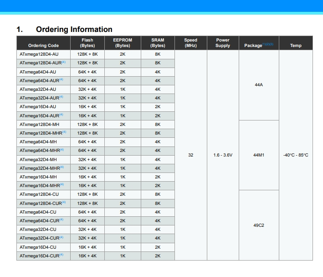Open footnote (4) link next to ATxmega16D4-CUR
323x277 pixels.
click(x=62, y=255)
